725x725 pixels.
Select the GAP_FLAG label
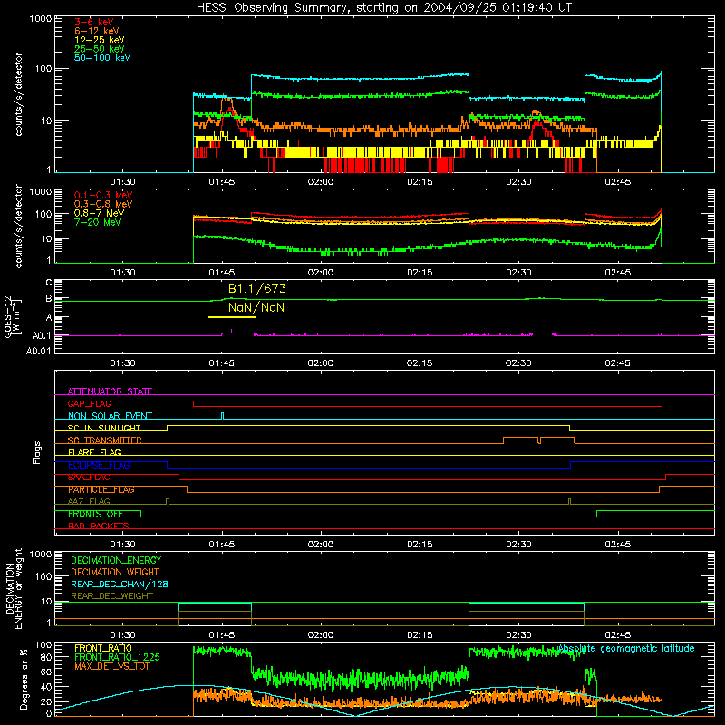click(x=89, y=403)
